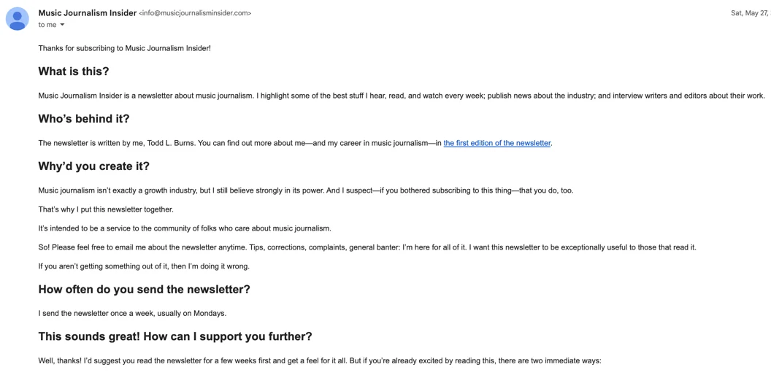Click the 'What is this?' heading
The height and width of the screenshot is (375, 771).
pyautogui.click(x=74, y=71)
